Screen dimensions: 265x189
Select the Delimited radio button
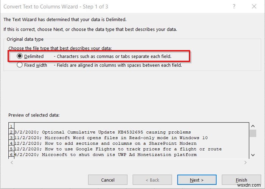[20, 56]
